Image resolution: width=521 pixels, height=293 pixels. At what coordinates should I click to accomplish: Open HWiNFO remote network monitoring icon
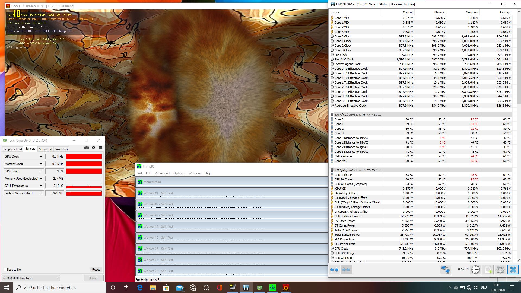(x=445, y=270)
